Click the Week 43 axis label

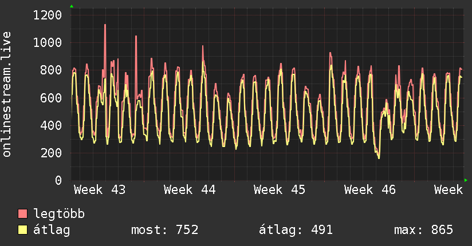pos(100,190)
